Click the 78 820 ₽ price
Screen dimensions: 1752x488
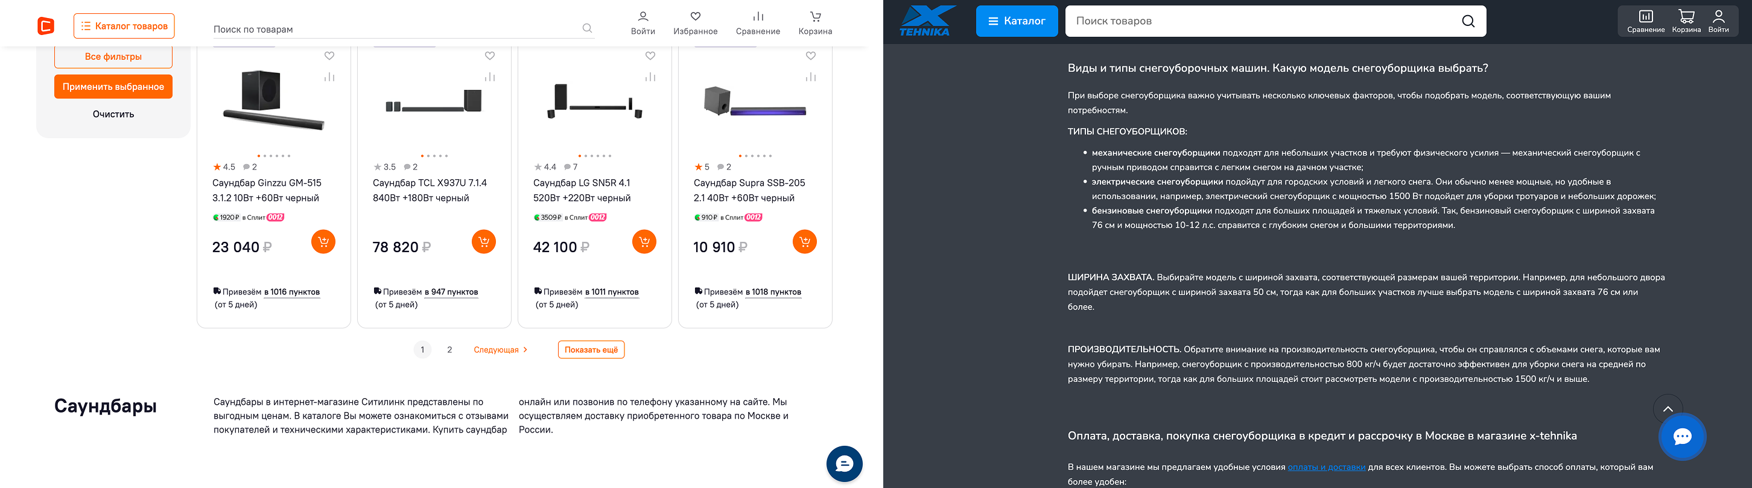tap(402, 247)
